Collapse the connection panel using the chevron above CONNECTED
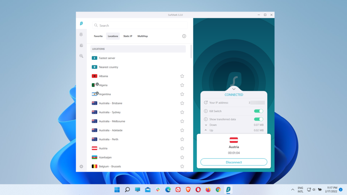 coord(234,89)
